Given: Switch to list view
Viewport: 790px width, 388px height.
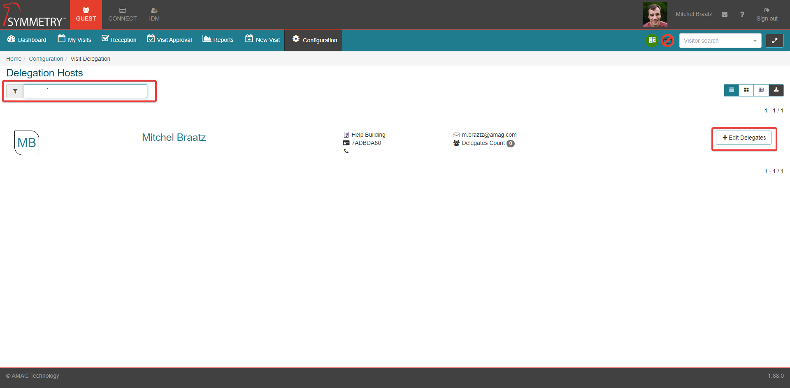Looking at the screenshot, I should 731,90.
